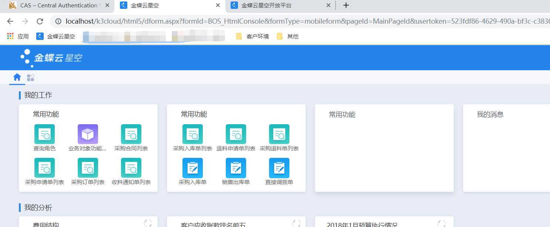Open a new browser tab with the plus button

coord(346,5)
